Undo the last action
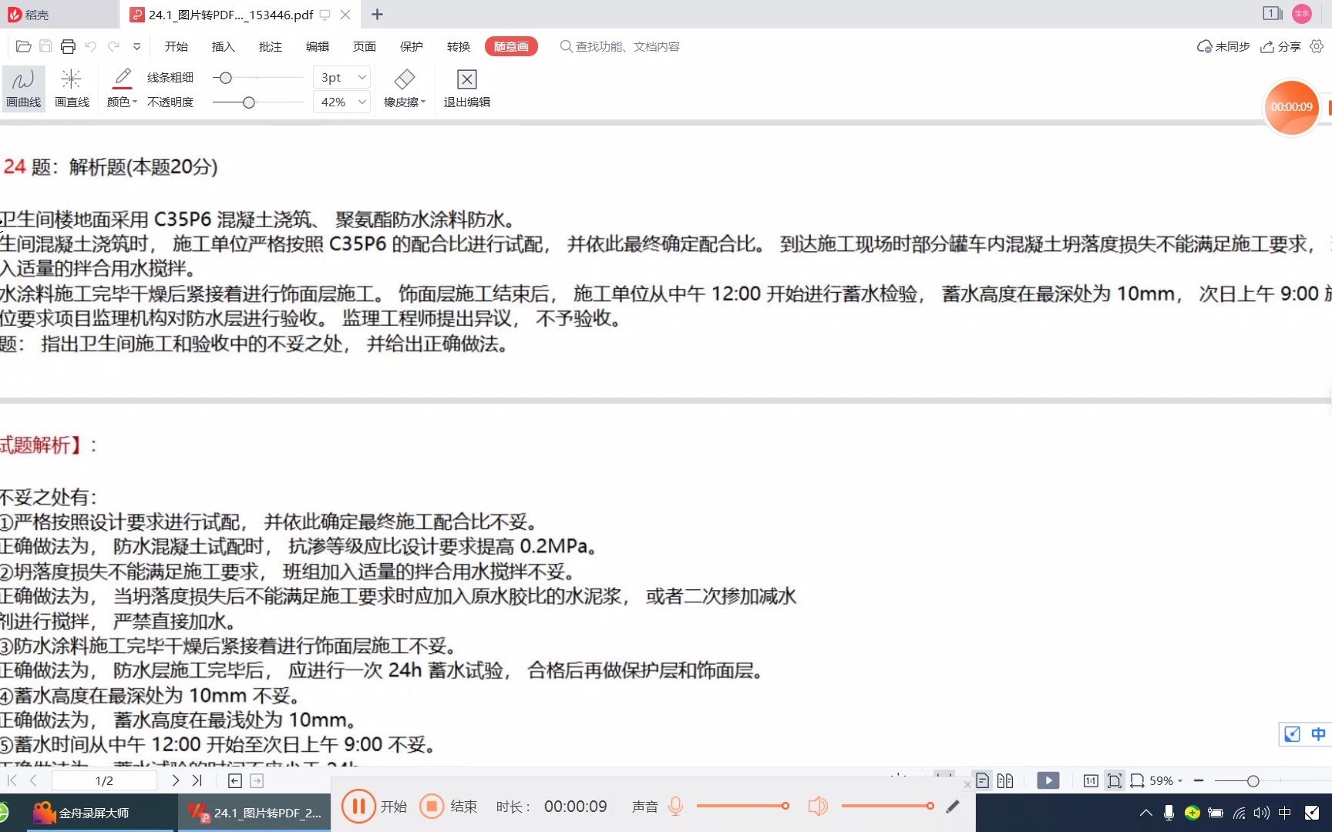Screen dimensions: 1332x832 pyautogui.click(x=91, y=46)
